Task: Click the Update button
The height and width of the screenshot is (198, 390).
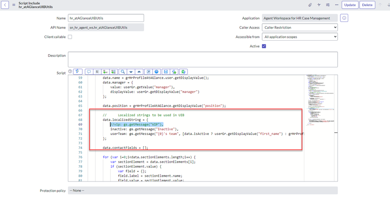Action: click(x=350, y=5)
